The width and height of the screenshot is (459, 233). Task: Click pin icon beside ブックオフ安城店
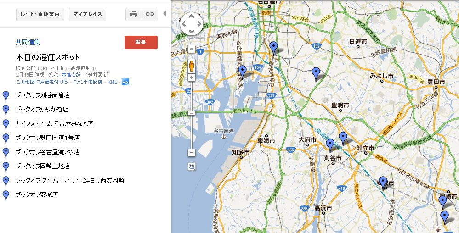(6, 195)
